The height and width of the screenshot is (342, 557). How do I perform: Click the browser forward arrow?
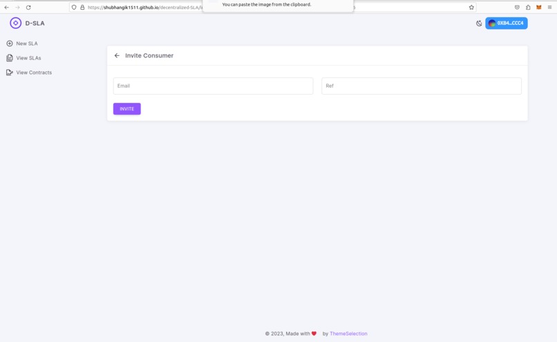pos(17,7)
